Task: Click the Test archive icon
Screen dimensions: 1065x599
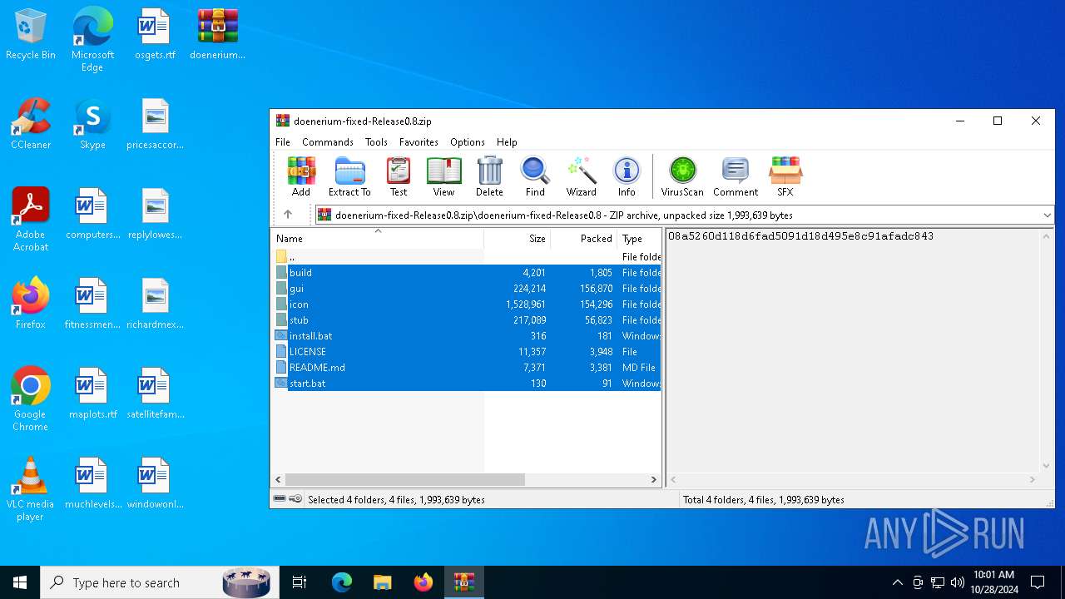Action: coord(399,176)
